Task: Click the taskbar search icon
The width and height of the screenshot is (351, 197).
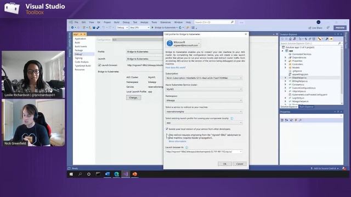Action: [x=80, y=174]
